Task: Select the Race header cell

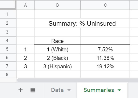Action: click(x=57, y=41)
